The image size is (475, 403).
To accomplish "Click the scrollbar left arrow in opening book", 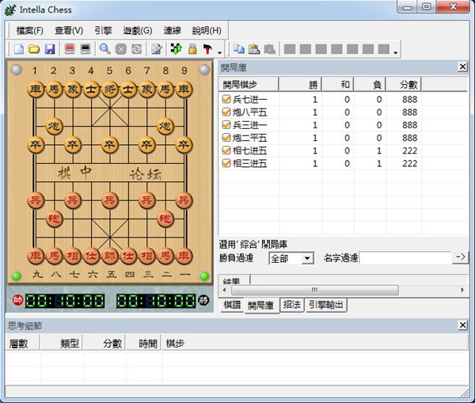I will pyautogui.click(x=225, y=290).
